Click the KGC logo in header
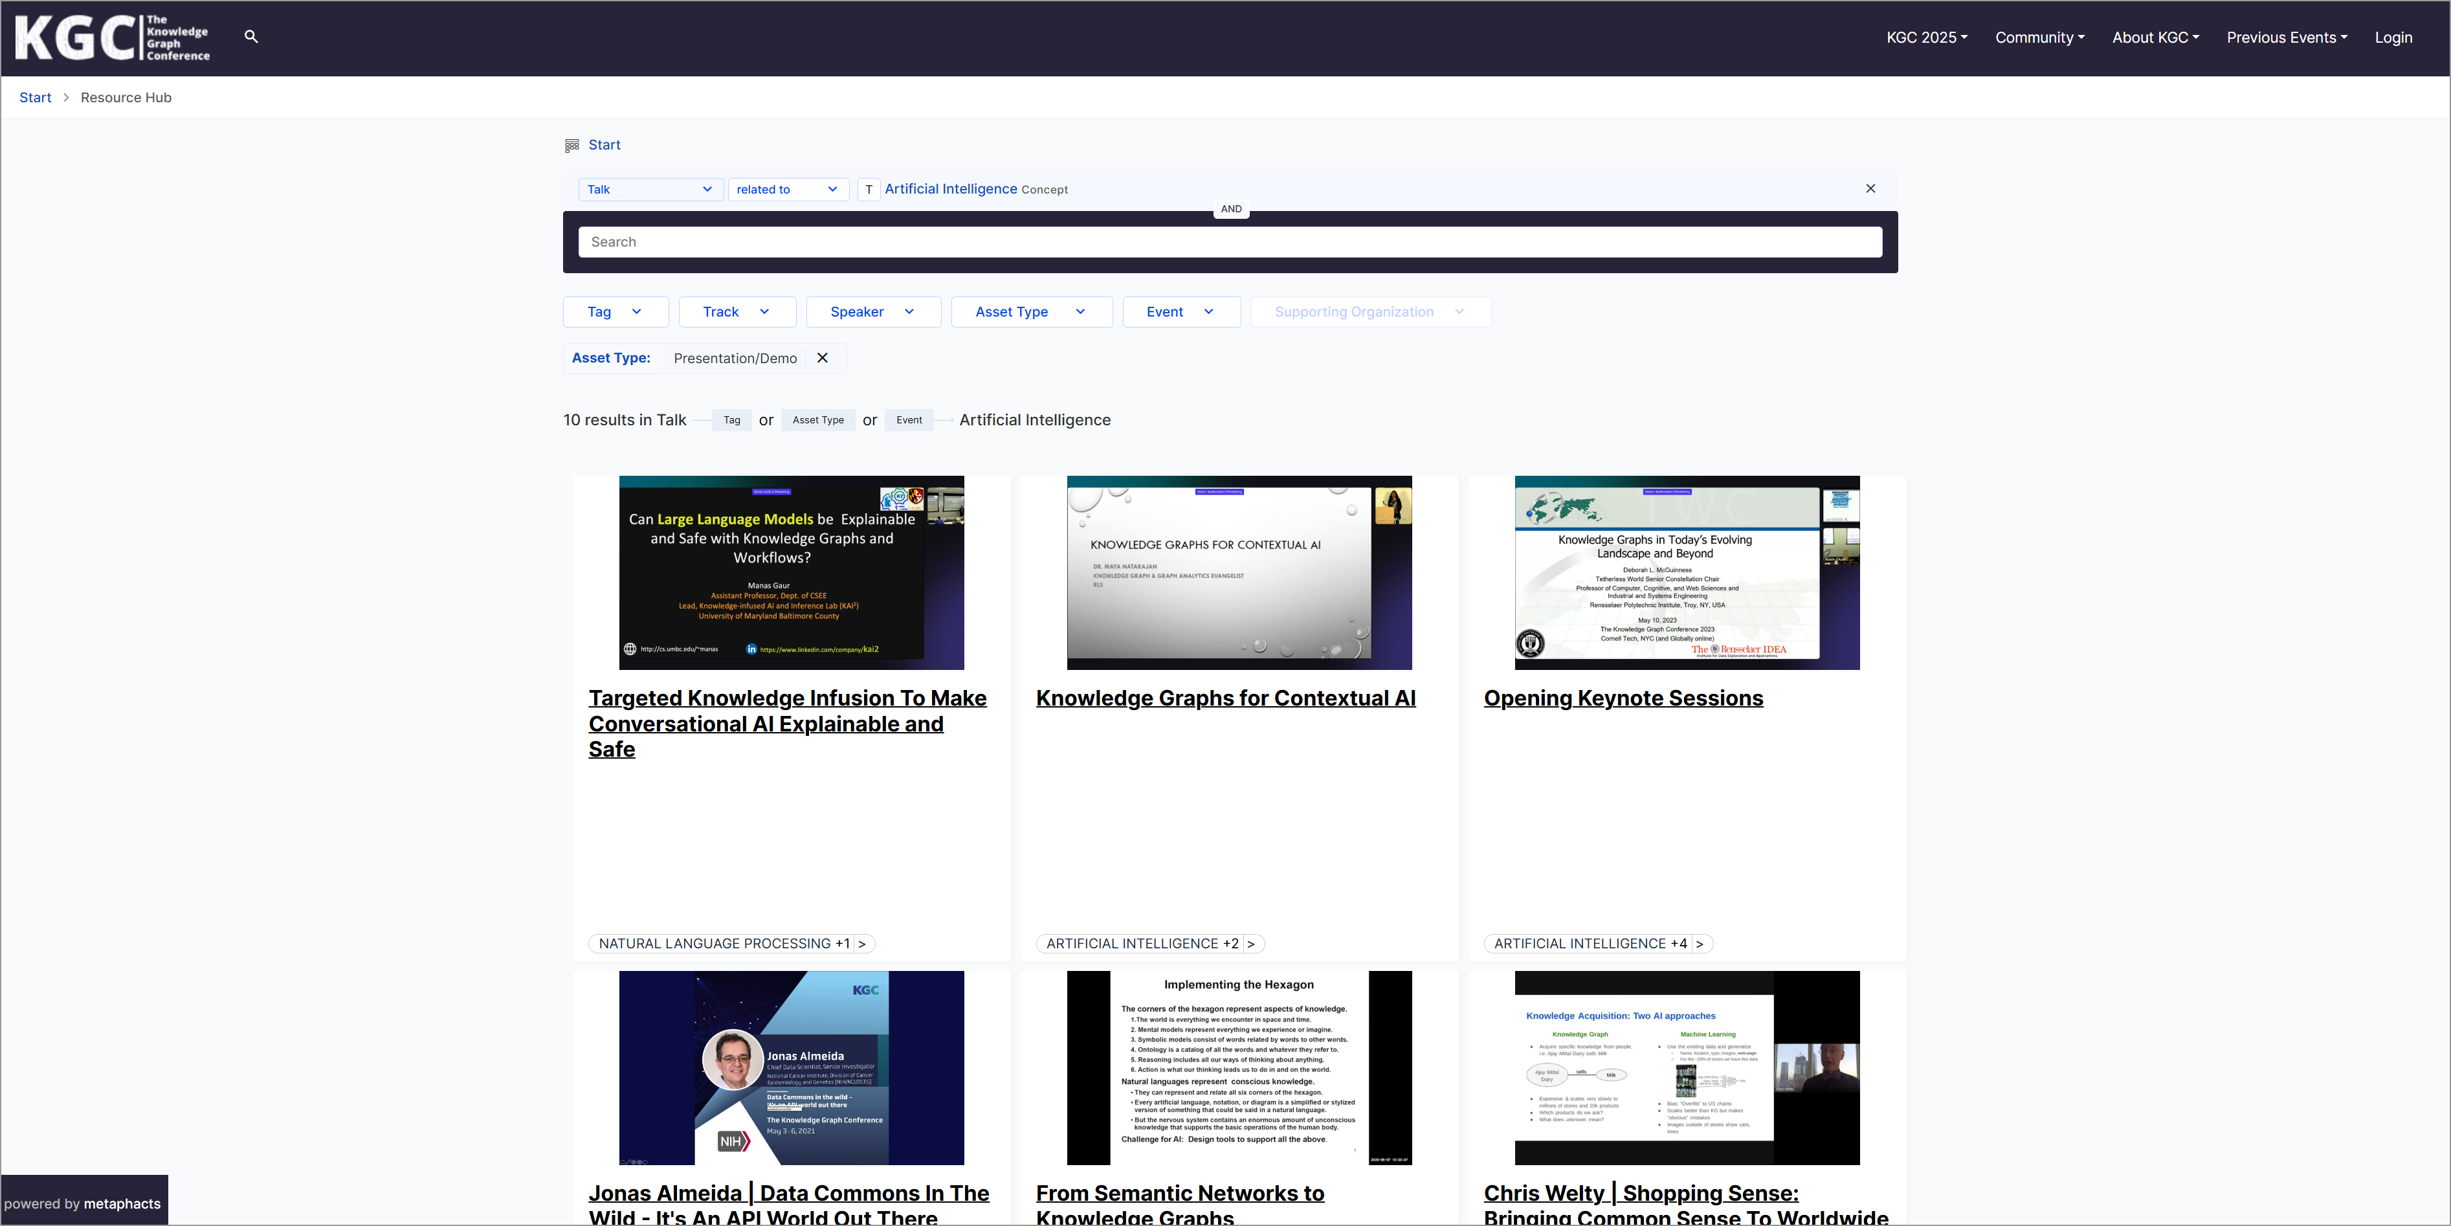2451x1226 pixels. (112, 38)
